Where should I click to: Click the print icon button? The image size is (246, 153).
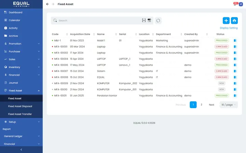(234, 21)
